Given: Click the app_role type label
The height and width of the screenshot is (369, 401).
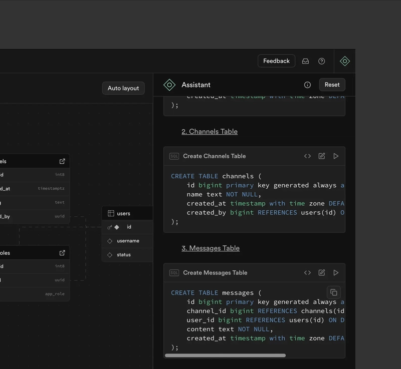Looking at the screenshot, I should 55,294.
